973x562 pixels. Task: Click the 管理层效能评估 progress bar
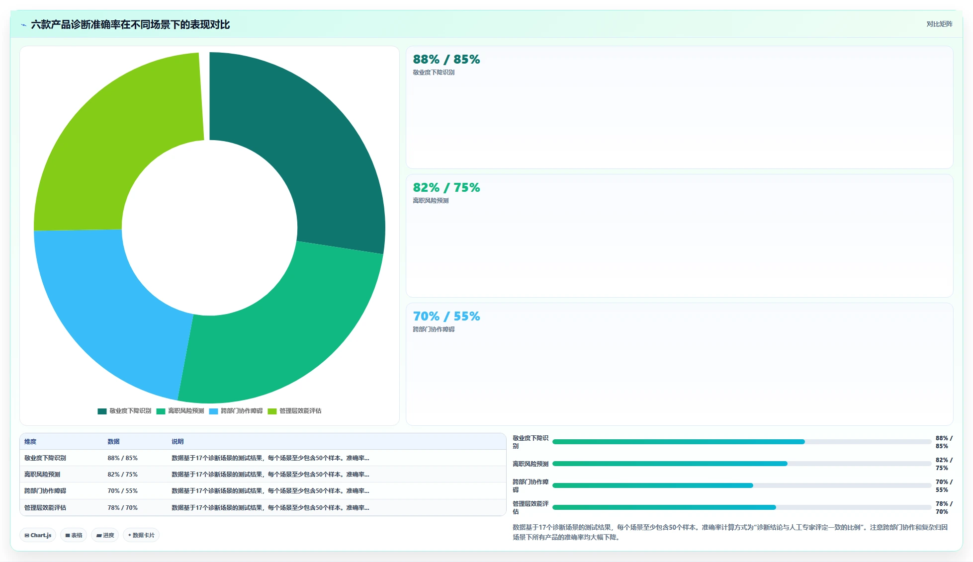[x=742, y=507]
